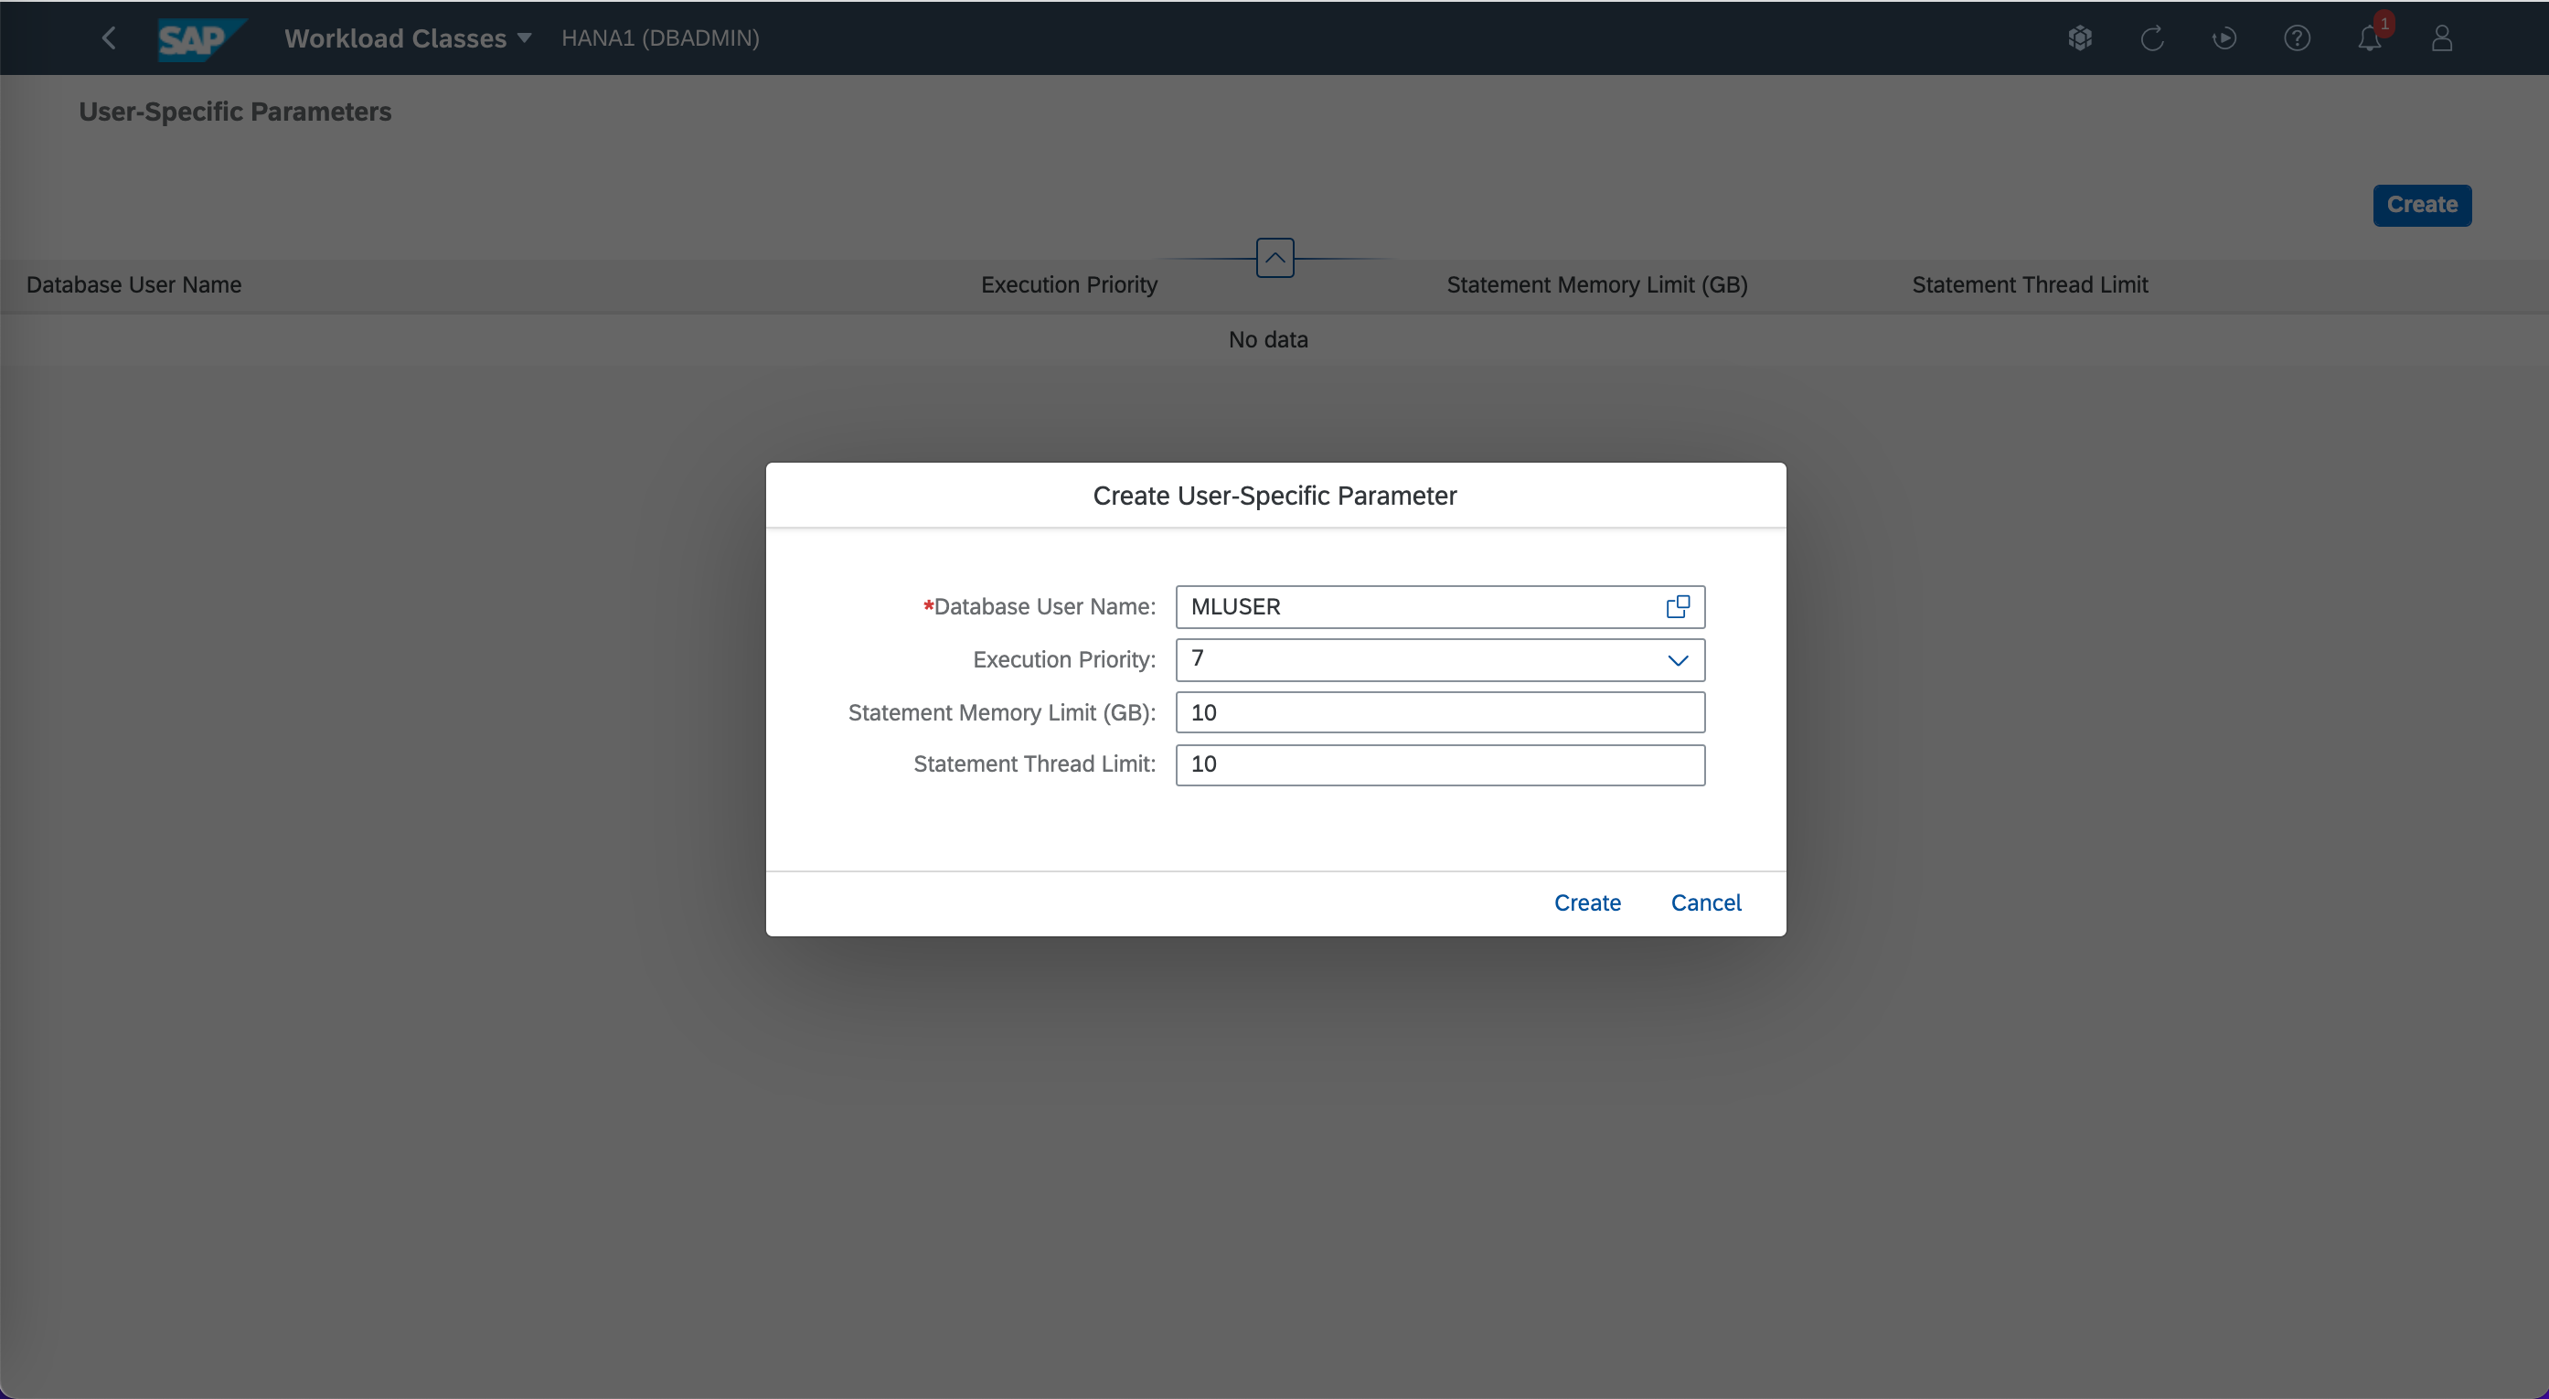Image resolution: width=2549 pixels, height=1399 pixels.
Task: Collapse the header with chevron button
Action: (1274, 258)
